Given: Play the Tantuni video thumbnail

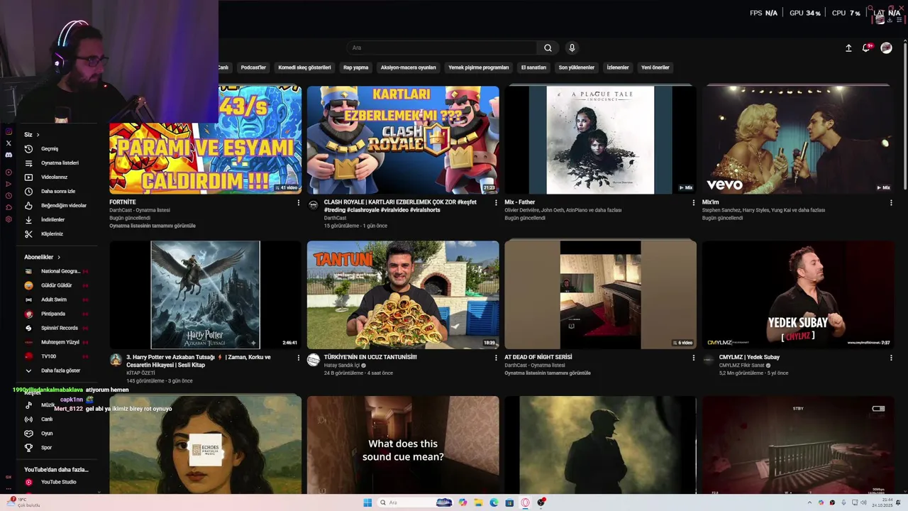Looking at the screenshot, I should 403,295.
